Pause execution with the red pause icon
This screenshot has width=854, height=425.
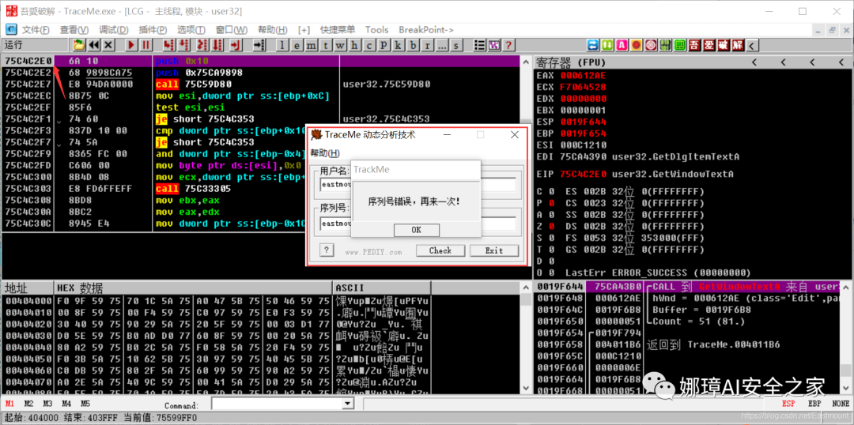click(146, 45)
